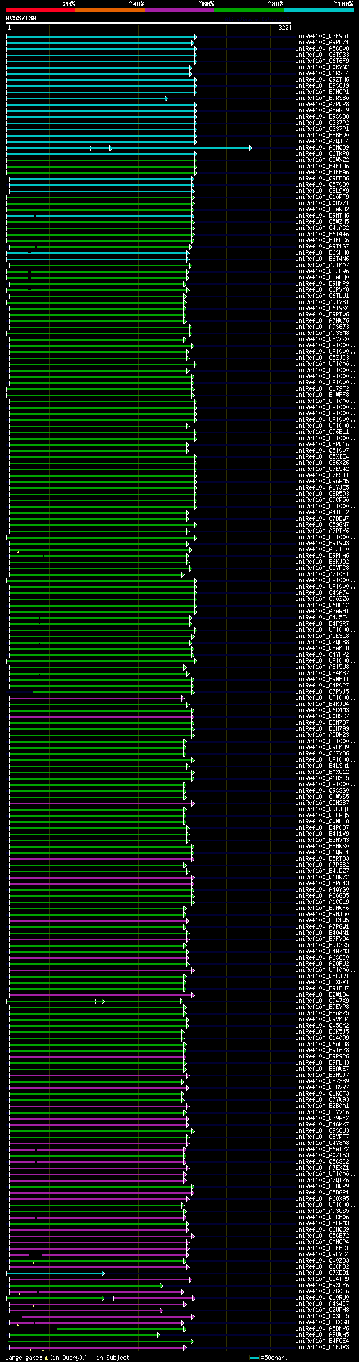Select the UniRef100_Q10RT9 label
The width and height of the screenshot is (359, 1362).
[x=322, y=197]
